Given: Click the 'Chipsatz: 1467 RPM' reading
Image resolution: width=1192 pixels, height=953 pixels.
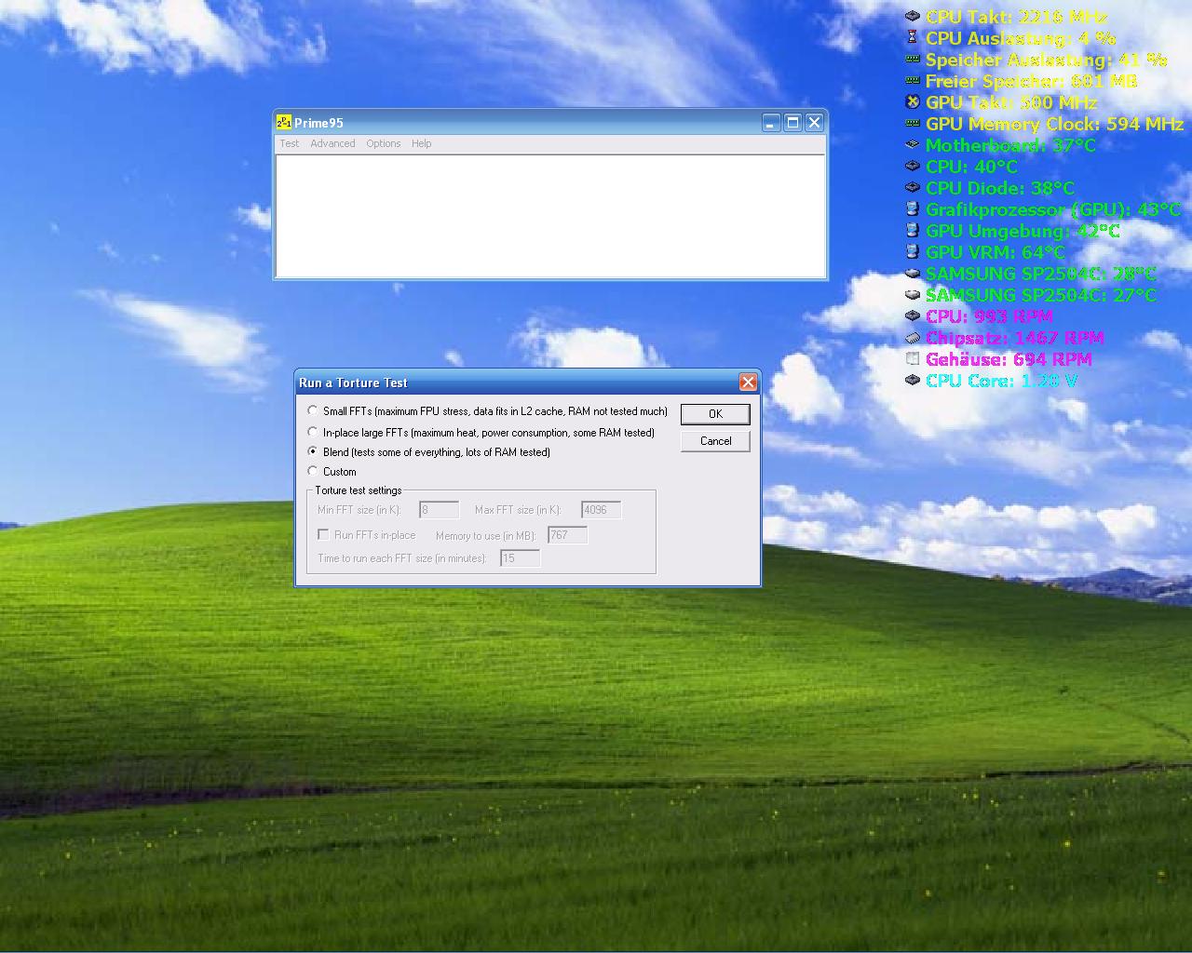Looking at the screenshot, I should [x=1014, y=337].
